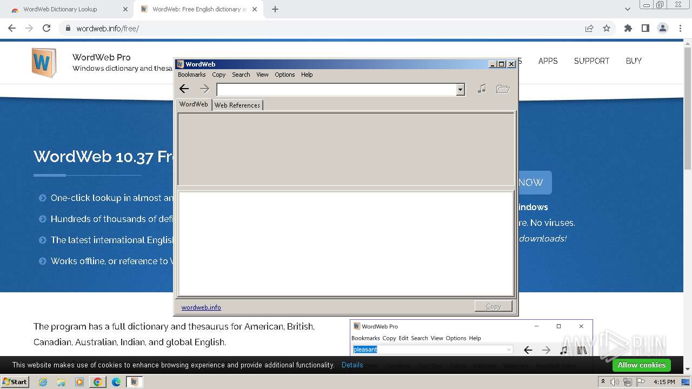Launch Internet Explorer from the taskbar
The image size is (692, 389).
[43, 382]
